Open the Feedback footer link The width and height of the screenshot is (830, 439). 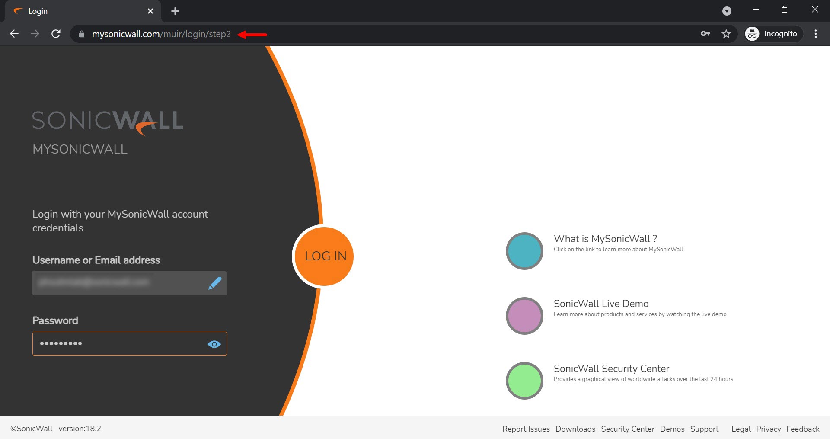click(803, 429)
